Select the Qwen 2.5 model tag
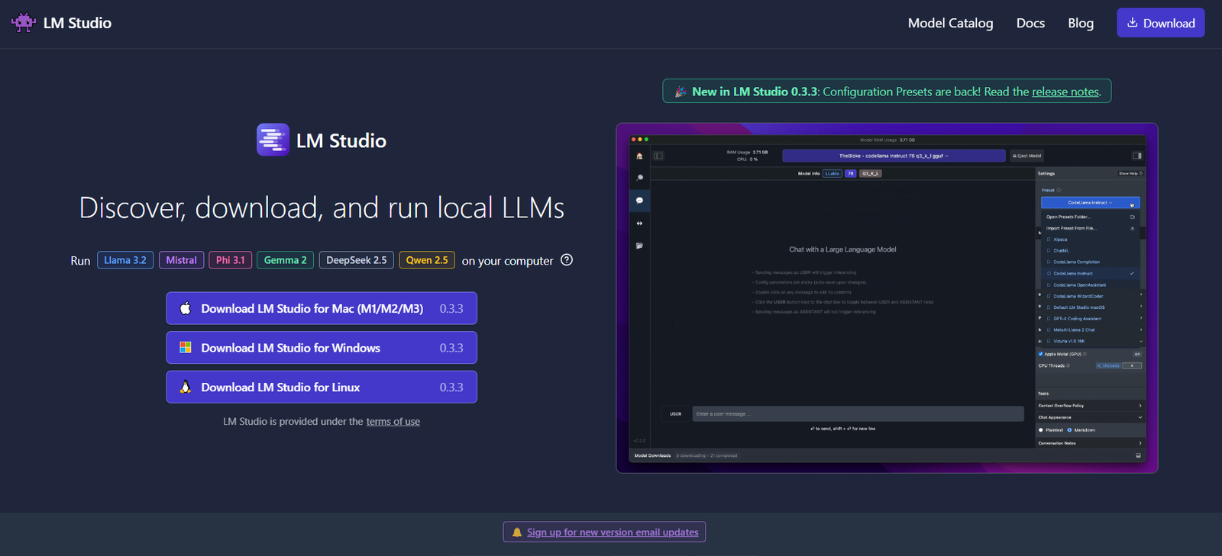The width and height of the screenshot is (1222, 556). tap(427, 260)
